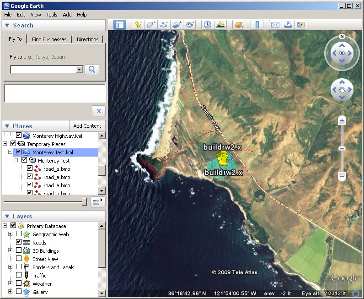The width and height of the screenshot is (364, 299).
Task: Open the Help menu
Action: click(82, 15)
